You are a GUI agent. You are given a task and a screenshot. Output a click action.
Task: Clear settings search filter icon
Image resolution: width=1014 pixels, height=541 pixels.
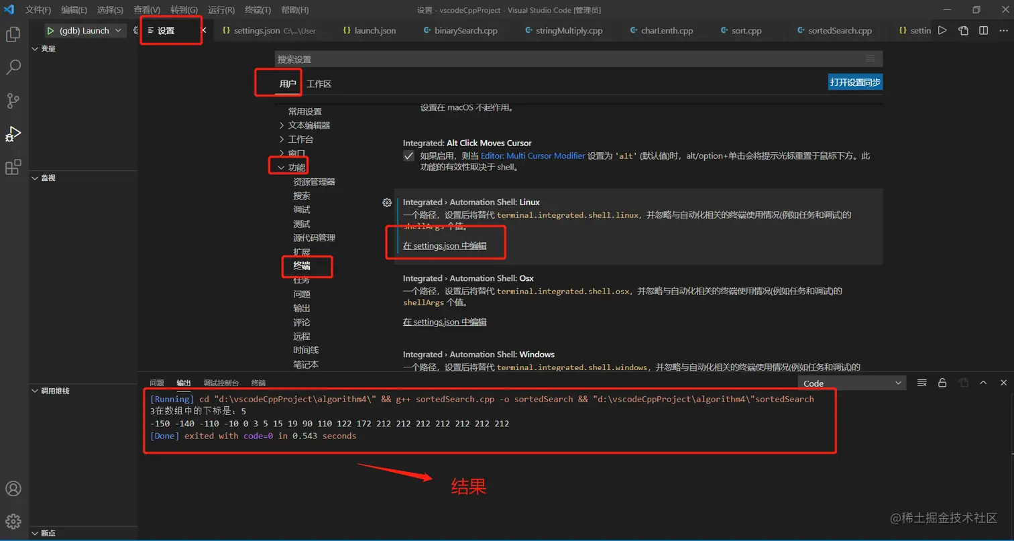[870, 59]
